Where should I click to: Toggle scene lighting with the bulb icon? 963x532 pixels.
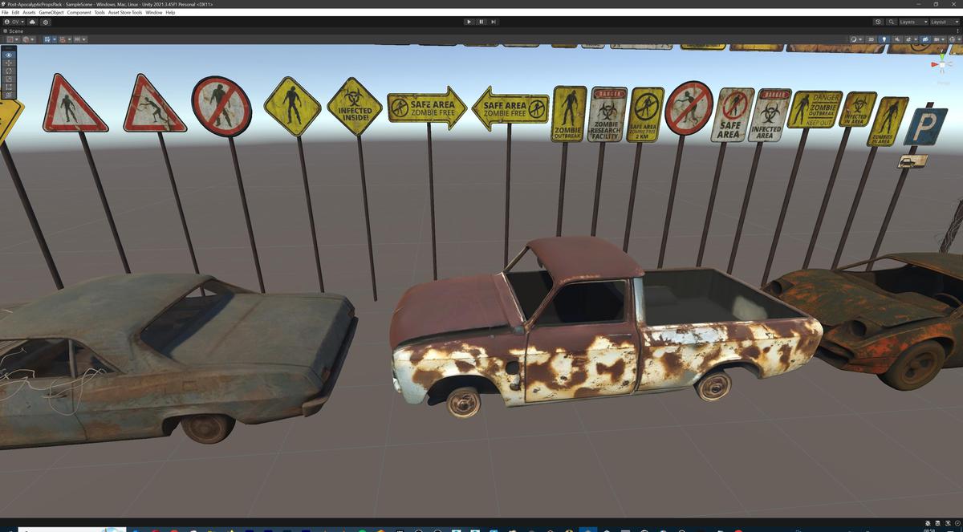pos(884,39)
